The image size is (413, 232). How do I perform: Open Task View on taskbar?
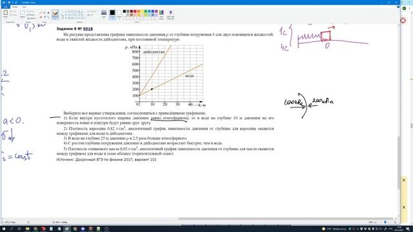tap(19, 229)
